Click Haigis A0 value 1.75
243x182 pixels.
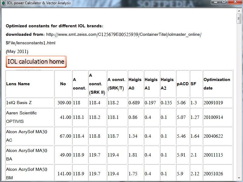click(x=133, y=174)
